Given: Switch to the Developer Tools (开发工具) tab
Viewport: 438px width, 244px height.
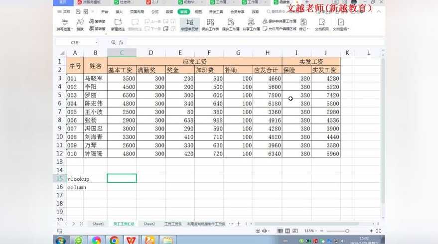Looking at the screenshot, I should point(216,11).
